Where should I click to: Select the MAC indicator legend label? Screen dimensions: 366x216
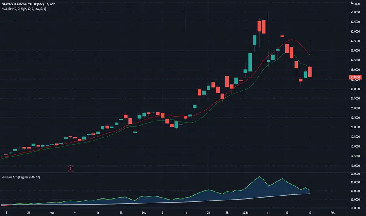click(24, 9)
